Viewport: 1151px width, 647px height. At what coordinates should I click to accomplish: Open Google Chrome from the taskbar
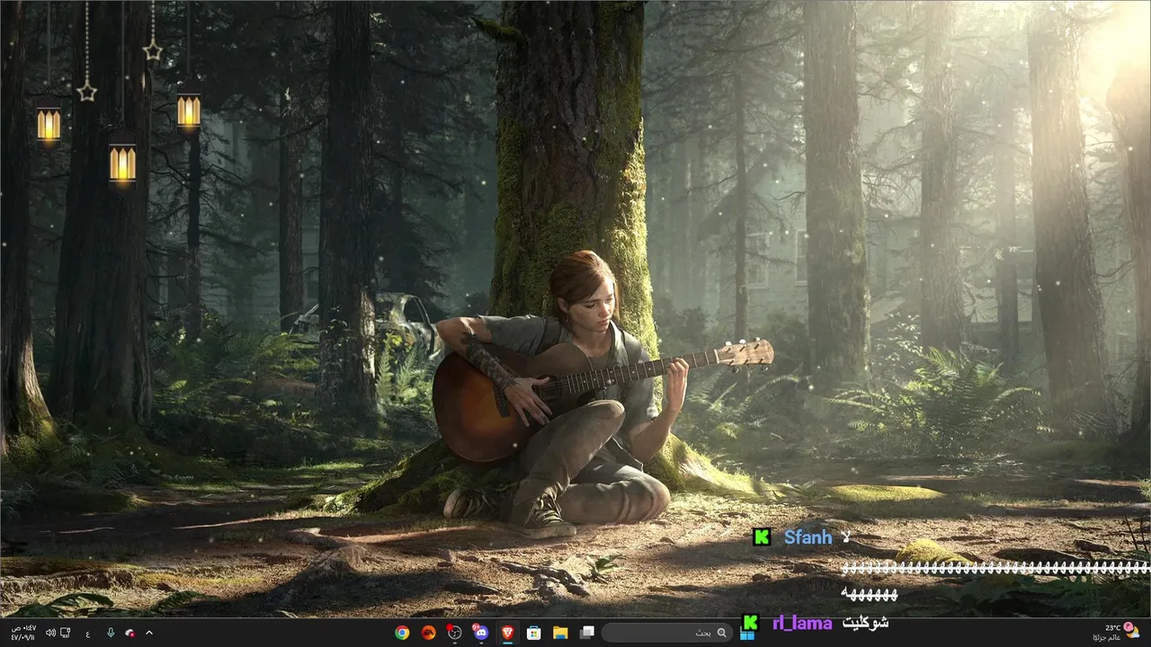click(402, 633)
